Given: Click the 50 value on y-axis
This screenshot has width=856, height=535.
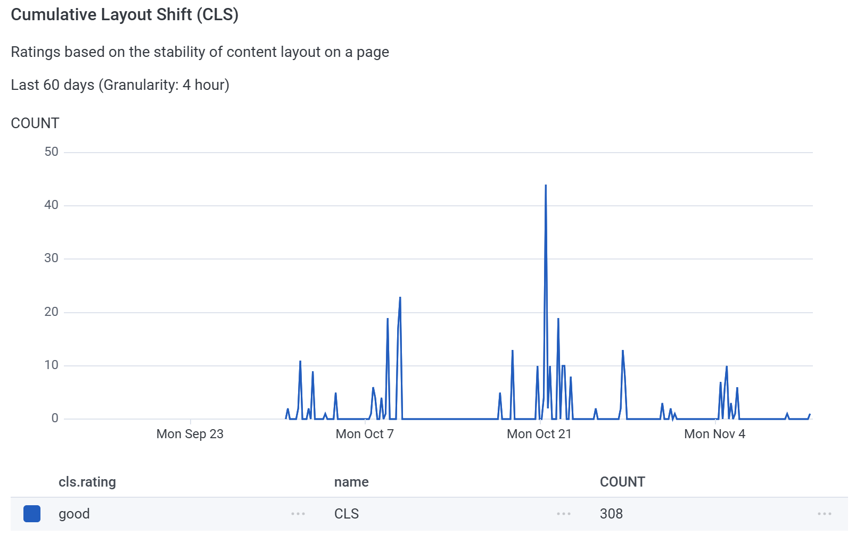Looking at the screenshot, I should click(52, 152).
